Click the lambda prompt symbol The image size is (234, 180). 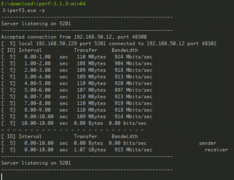(4, 10)
